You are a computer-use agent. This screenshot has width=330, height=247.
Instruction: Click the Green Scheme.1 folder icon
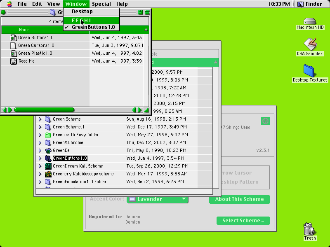(x=48, y=127)
